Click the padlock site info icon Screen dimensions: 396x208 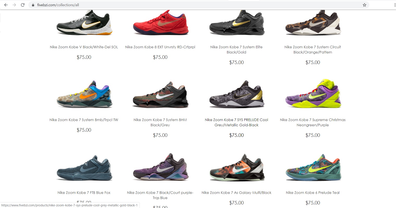[x=33, y=5]
